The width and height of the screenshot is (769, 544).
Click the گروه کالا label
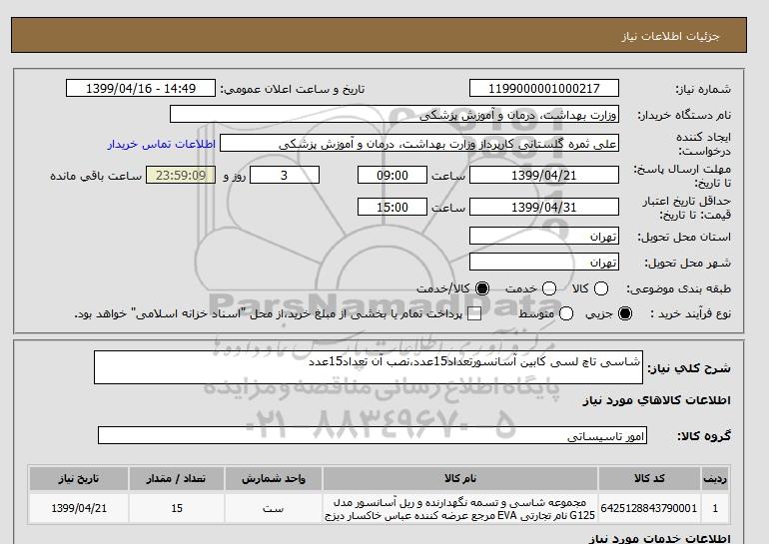coord(704,436)
